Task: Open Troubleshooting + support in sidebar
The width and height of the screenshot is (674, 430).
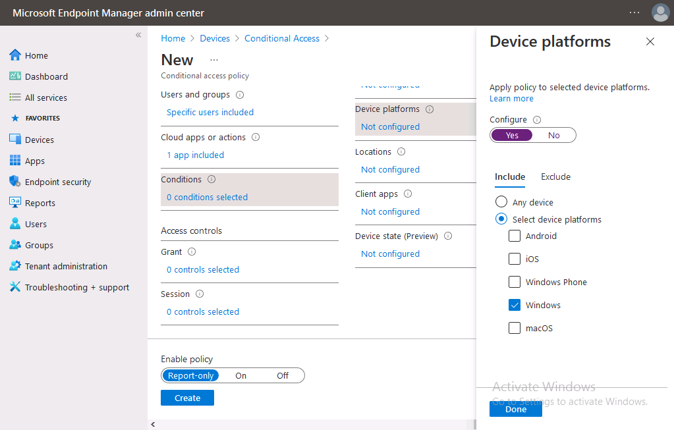Action: click(x=77, y=287)
